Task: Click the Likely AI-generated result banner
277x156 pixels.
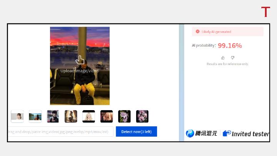Action: [228, 32]
